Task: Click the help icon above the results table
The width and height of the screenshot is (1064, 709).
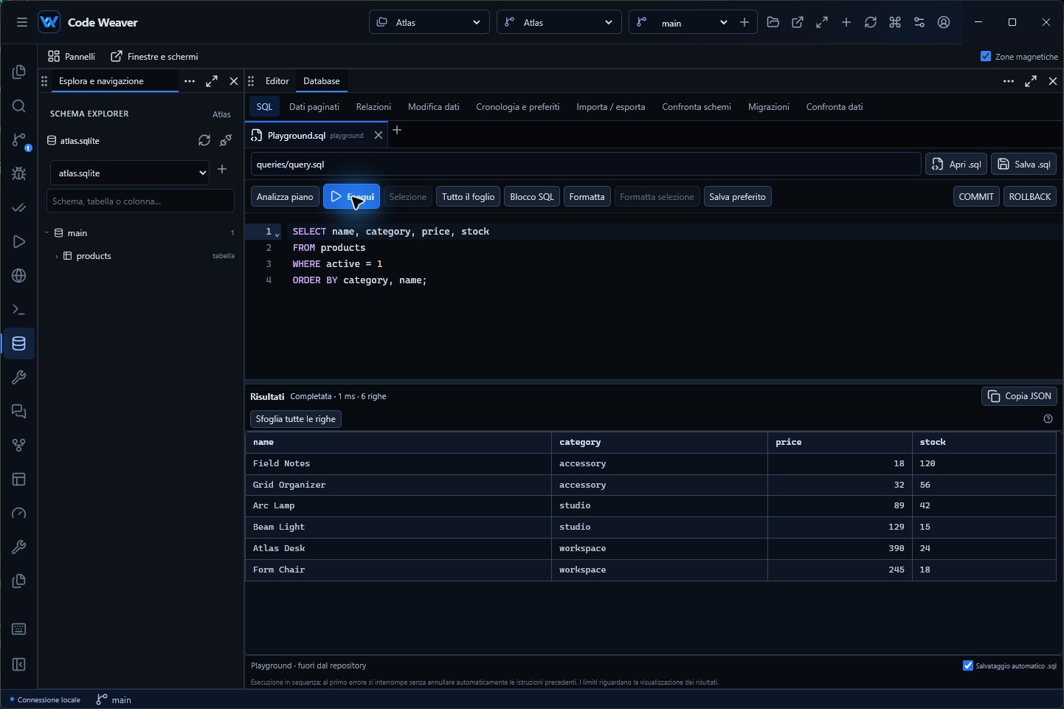Action: (x=1048, y=419)
